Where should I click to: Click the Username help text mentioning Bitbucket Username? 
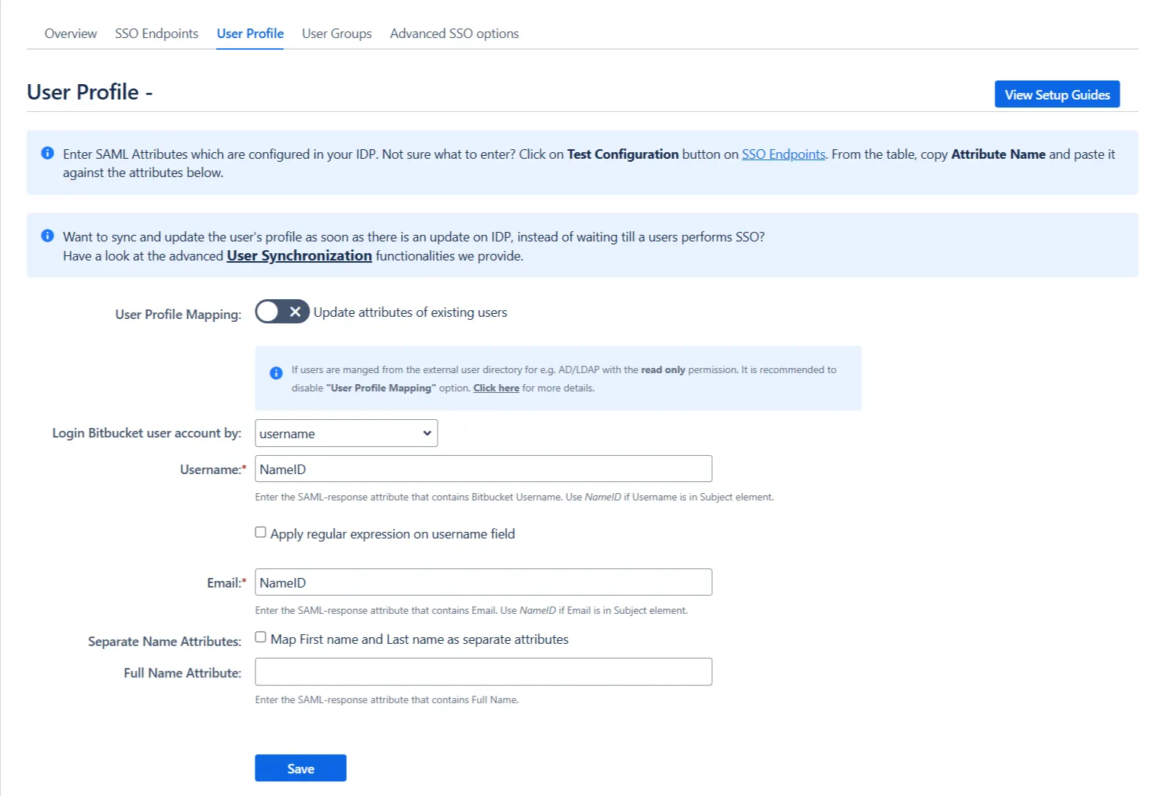pyautogui.click(x=514, y=497)
